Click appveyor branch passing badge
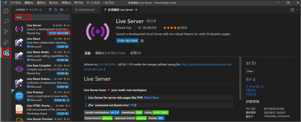 130,118
